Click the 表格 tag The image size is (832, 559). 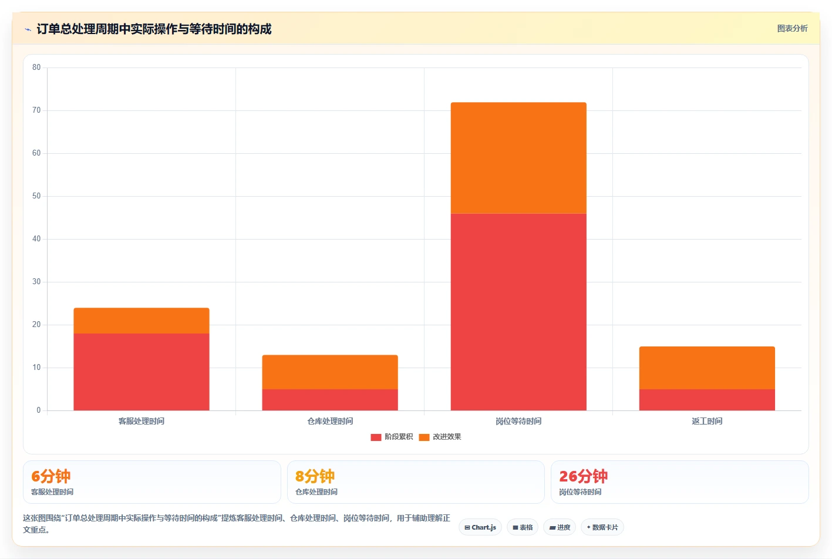click(x=523, y=527)
